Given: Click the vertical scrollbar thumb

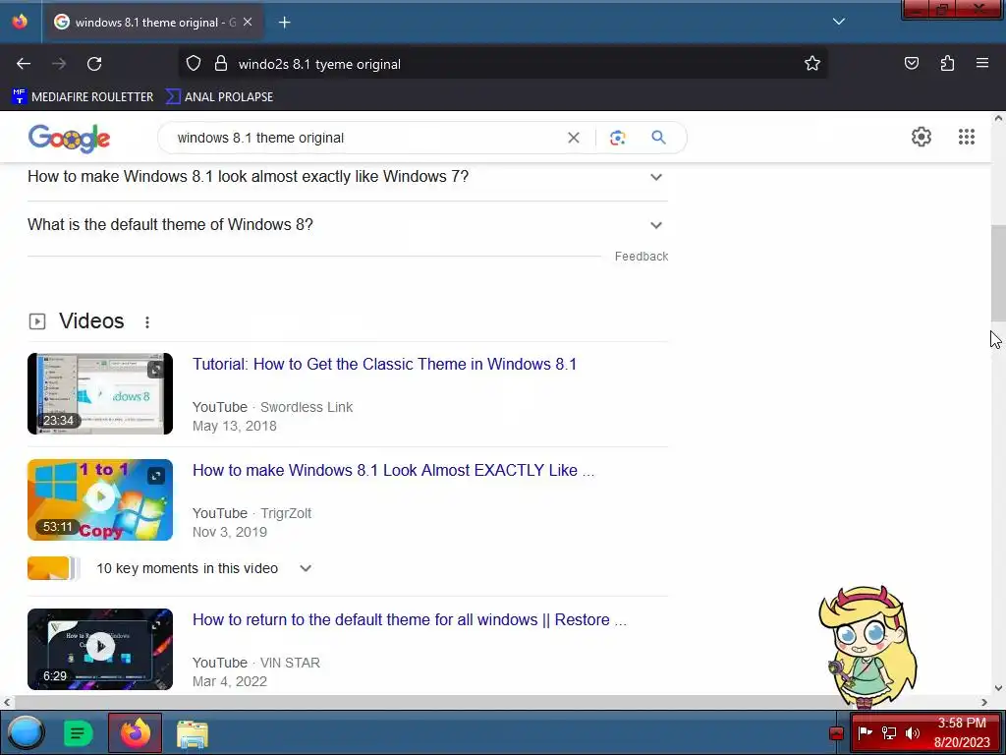Looking at the screenshot, I should (x=998, y=273).
